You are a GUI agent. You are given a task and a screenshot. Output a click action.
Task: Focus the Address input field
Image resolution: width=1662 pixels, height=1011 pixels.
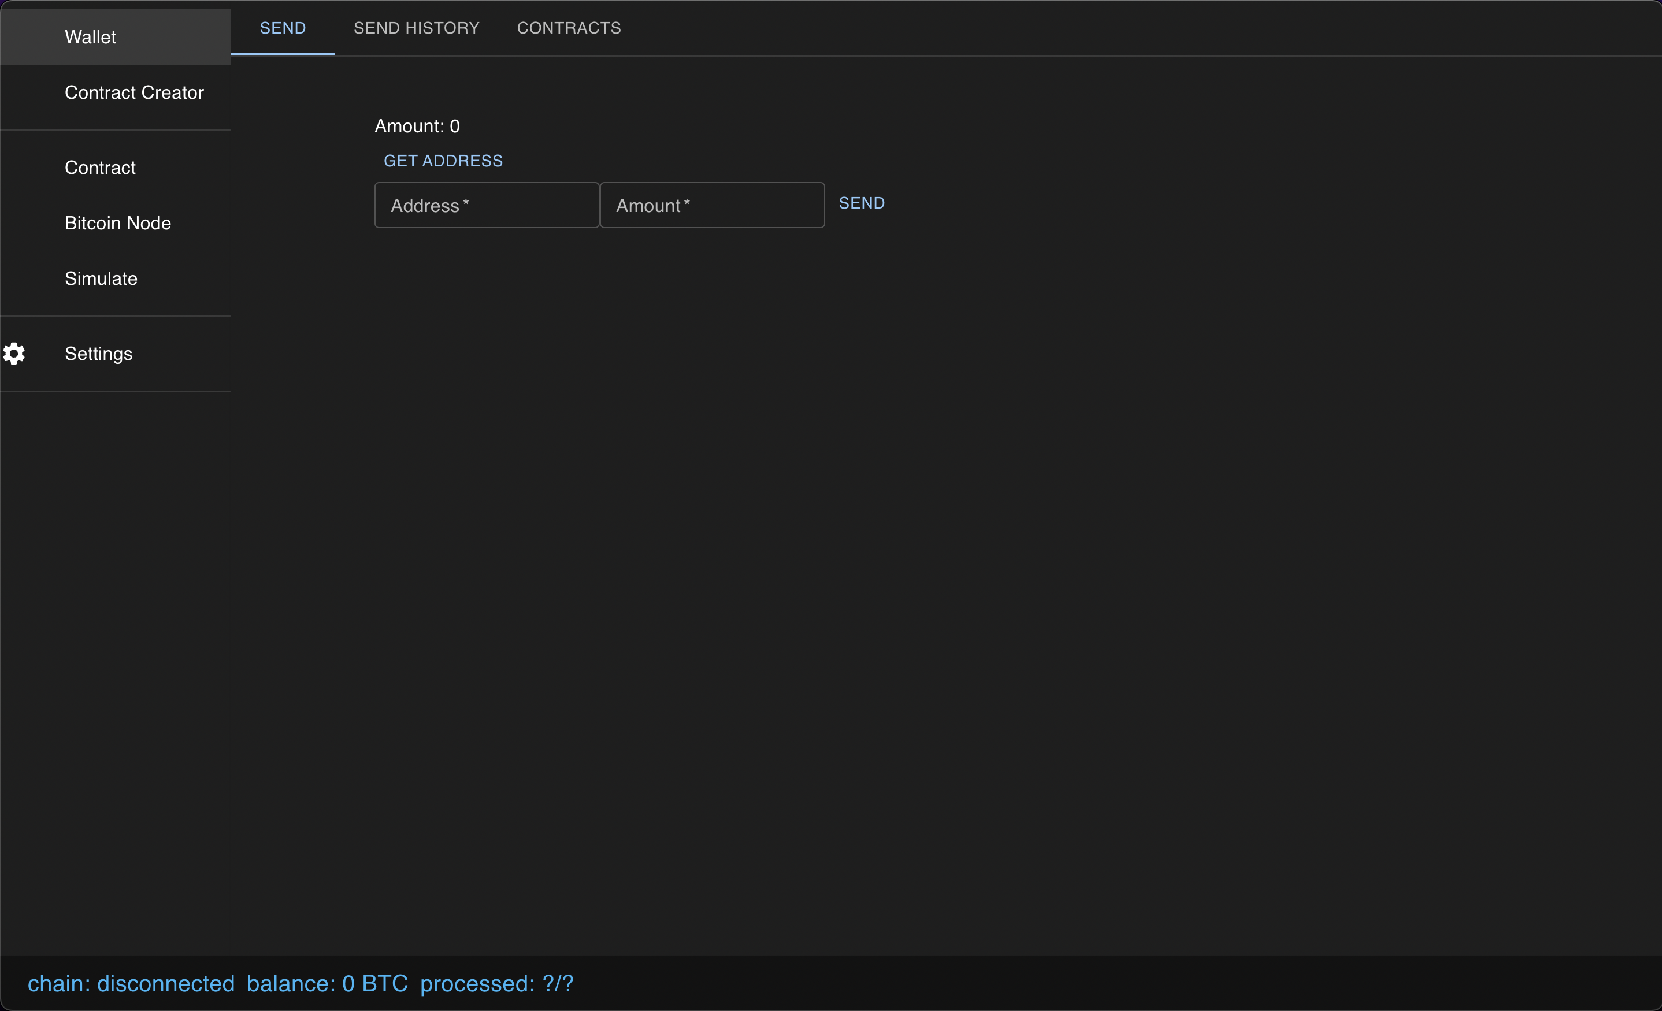coord(487,205)
